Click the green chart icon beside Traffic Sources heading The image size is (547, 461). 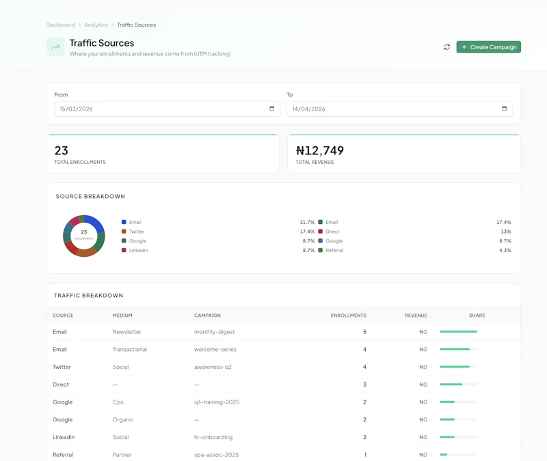point(55,47)
